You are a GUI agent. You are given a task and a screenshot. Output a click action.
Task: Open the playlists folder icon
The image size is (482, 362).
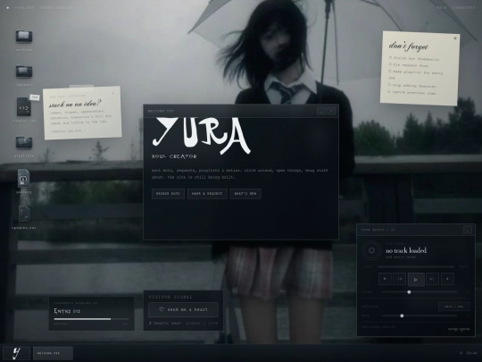(x=24, y=142)
